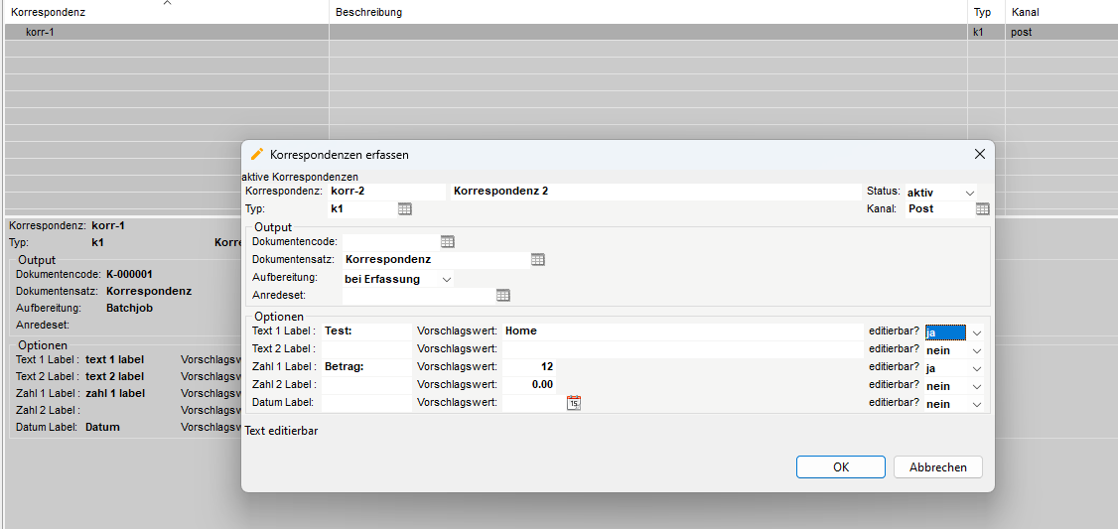Open Text 1 editierbar dropdown
The height and width of the screenshot is (529, 1118).
point(976,333)
